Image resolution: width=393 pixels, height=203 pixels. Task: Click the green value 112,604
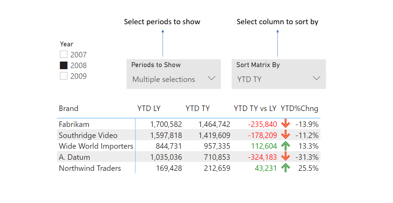[264, 146]
